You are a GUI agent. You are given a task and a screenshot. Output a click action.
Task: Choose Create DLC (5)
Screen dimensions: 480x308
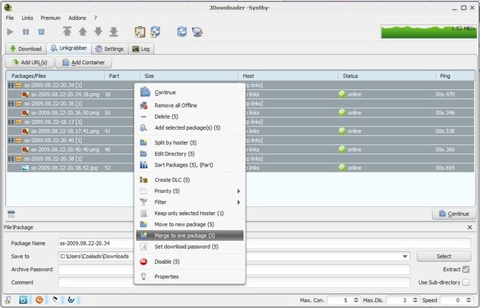click(190, 180)
